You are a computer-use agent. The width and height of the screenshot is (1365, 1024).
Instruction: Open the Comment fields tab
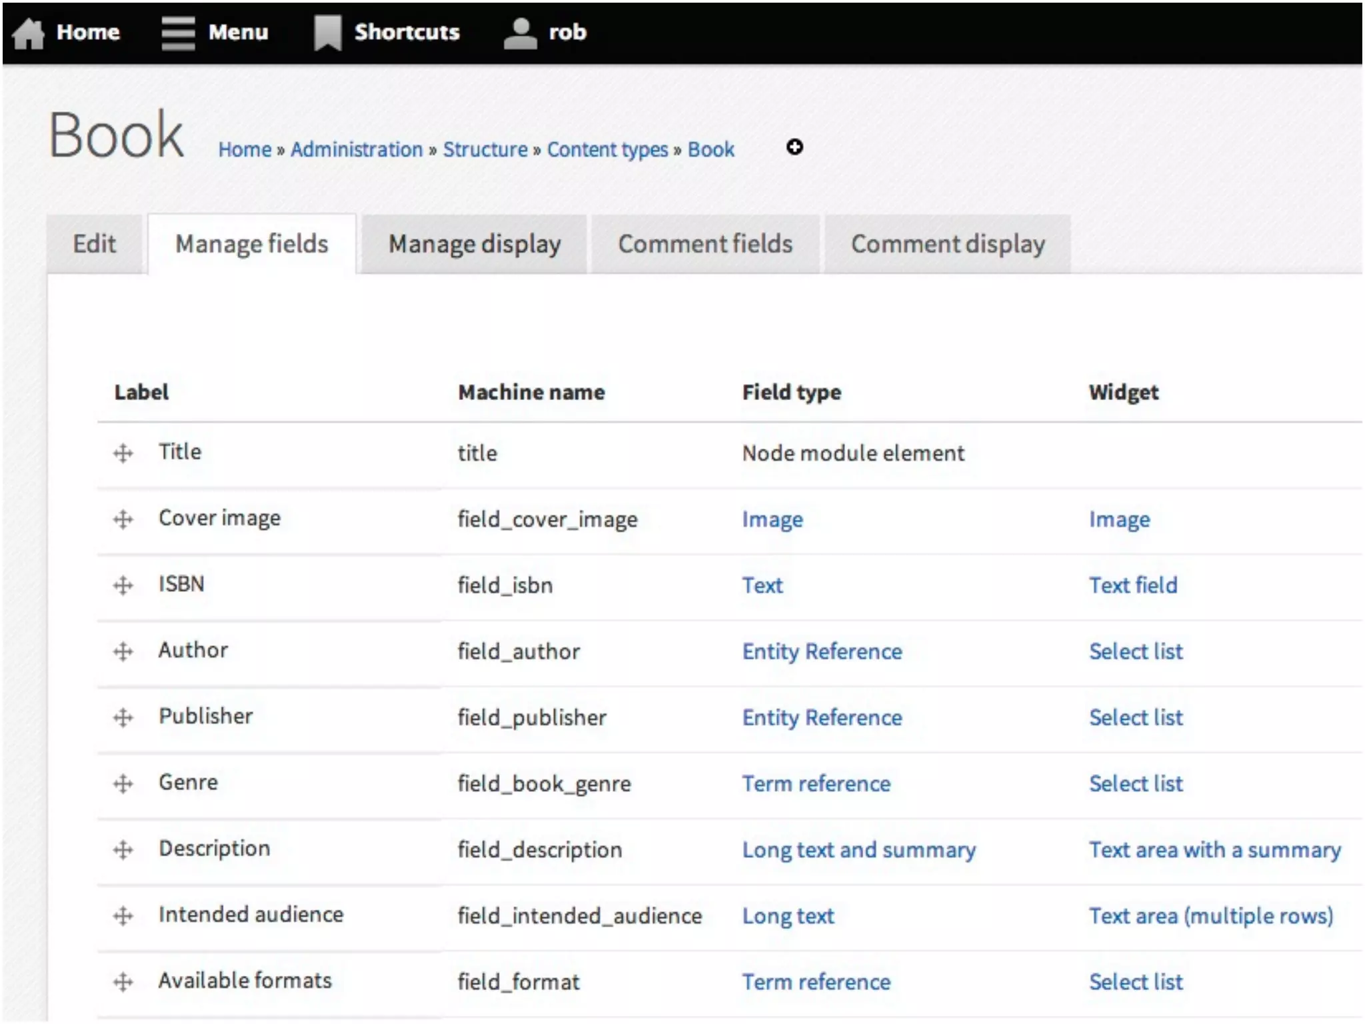click(x=705, y=244)
